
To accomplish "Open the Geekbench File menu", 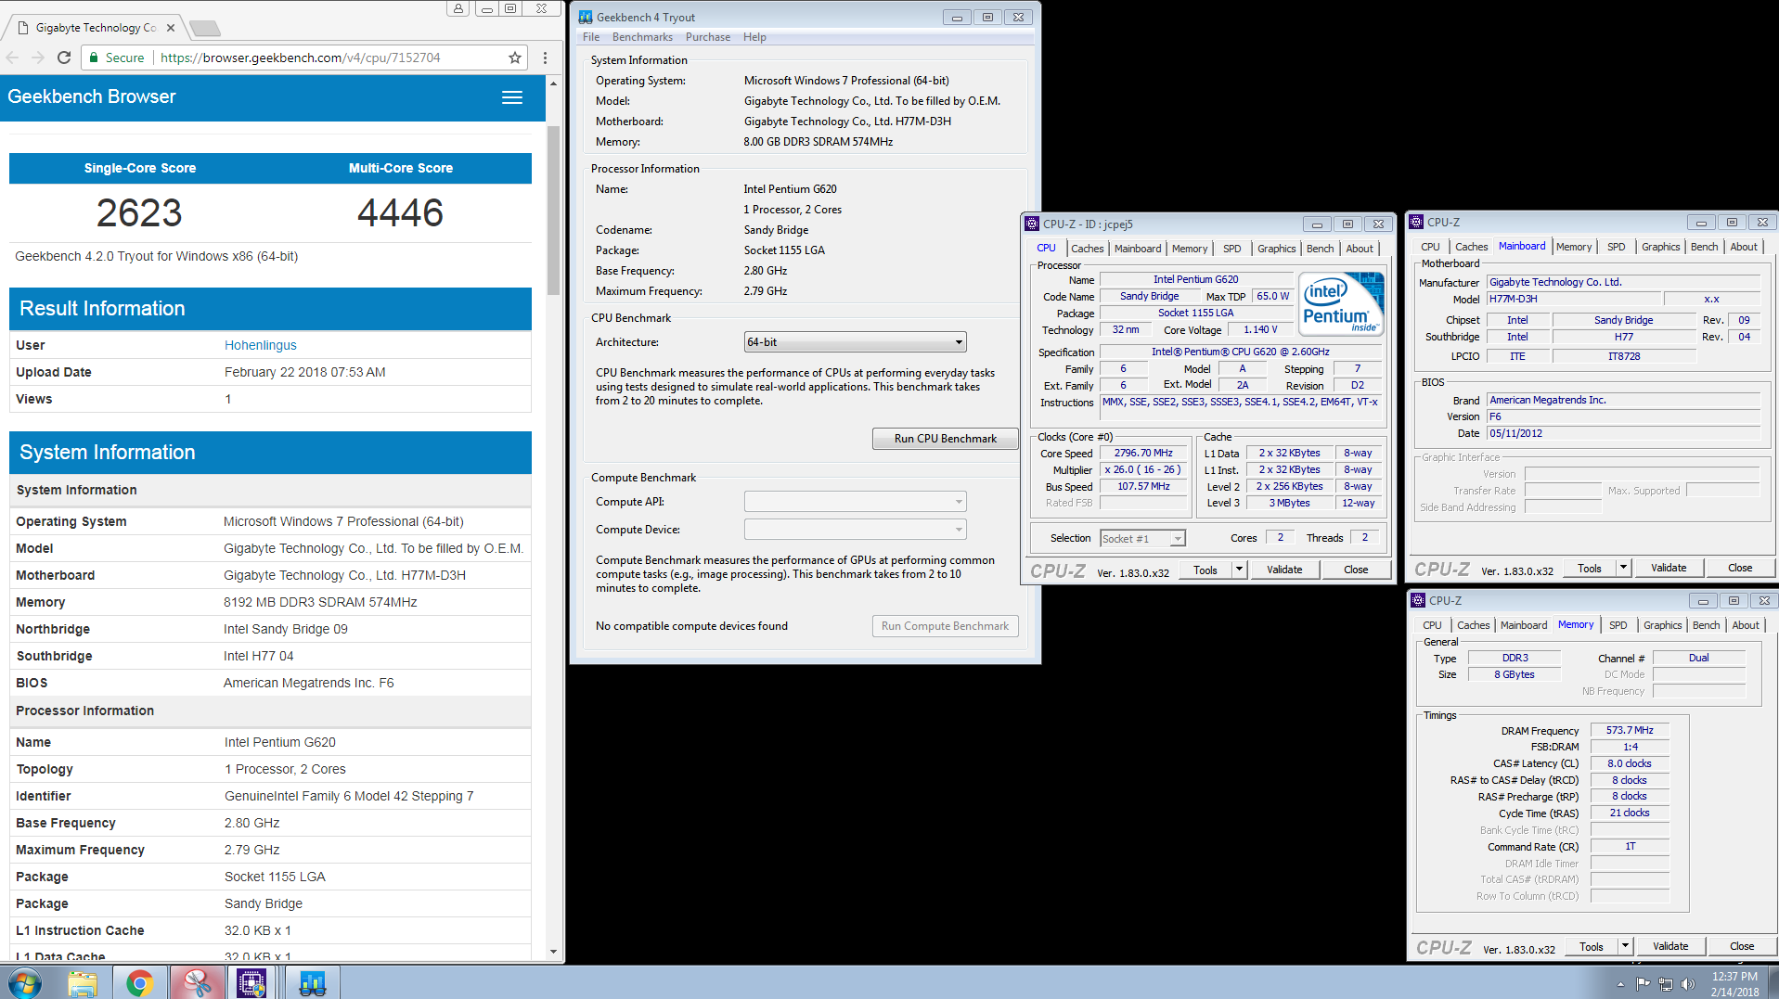I will pos(591,37).
